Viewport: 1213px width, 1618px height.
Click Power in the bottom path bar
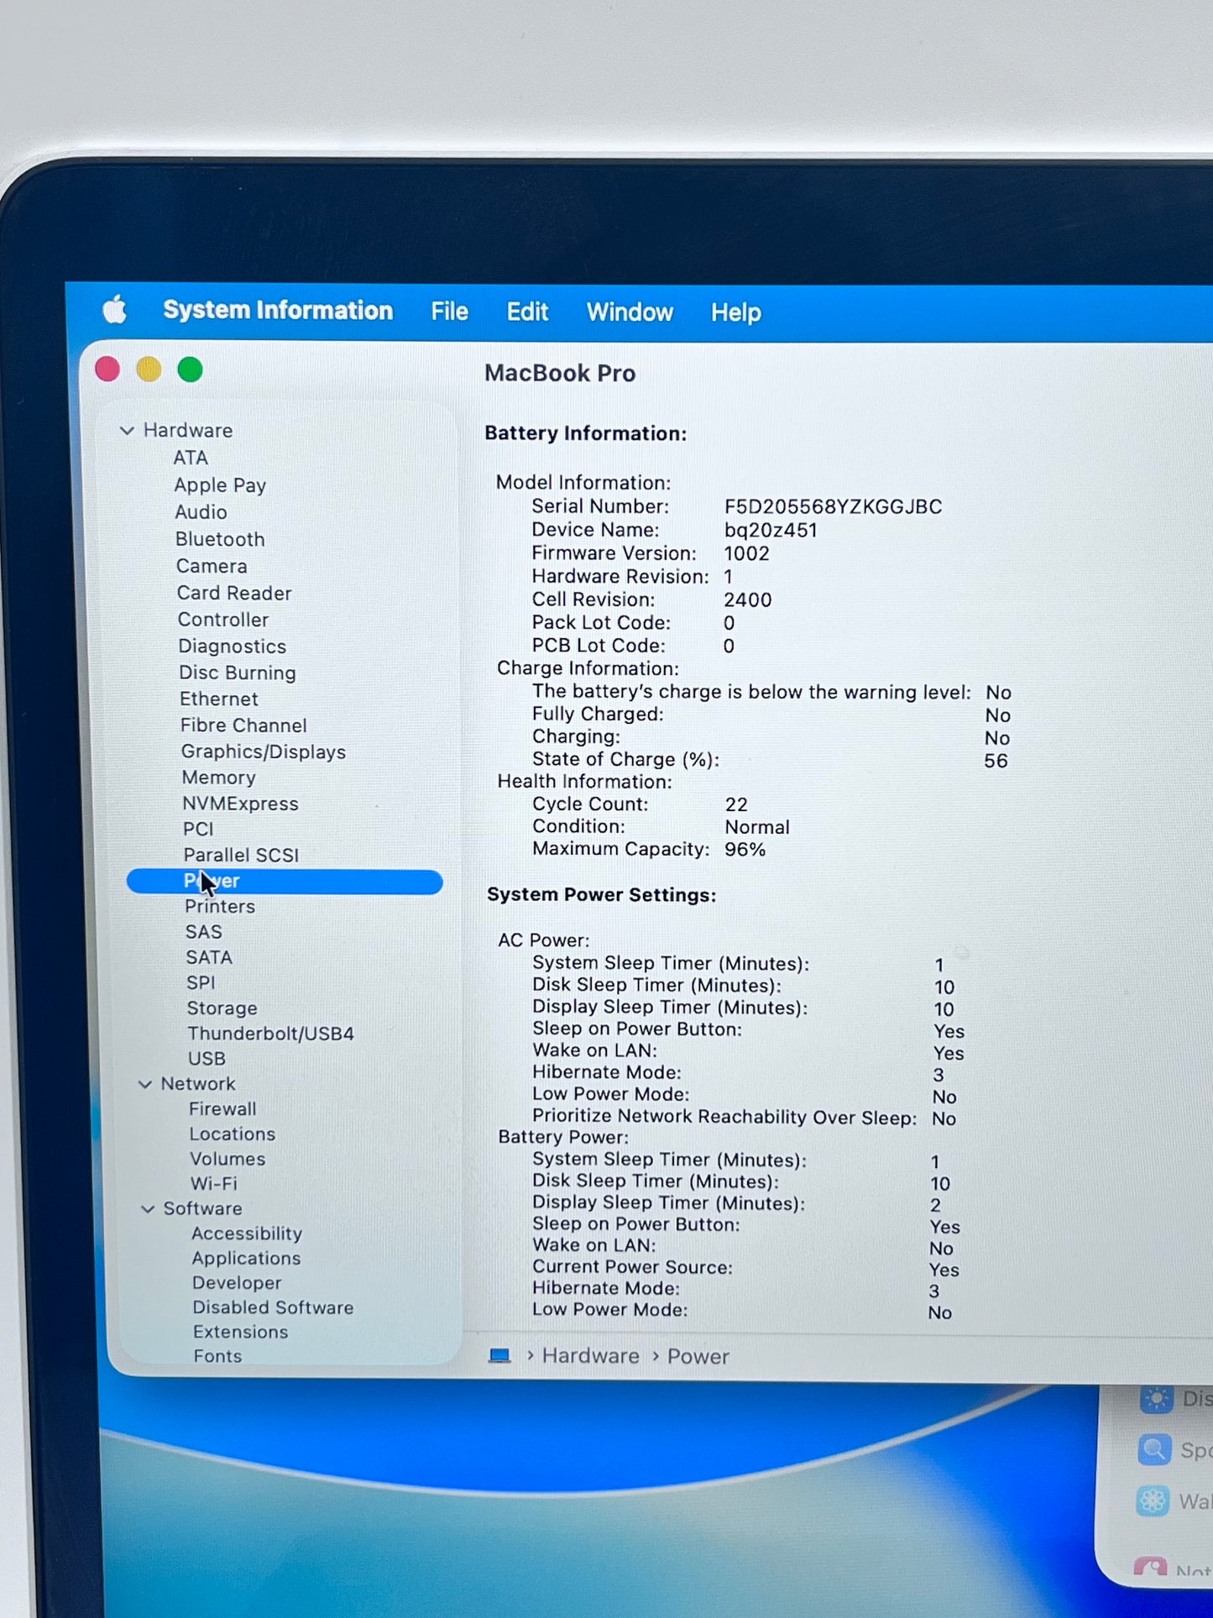tap(698, 1357)
